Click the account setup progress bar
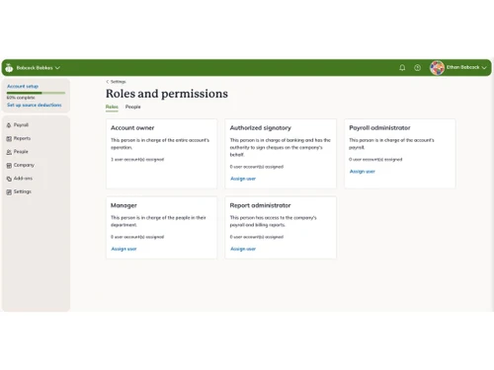Screen dimensions: 494x370 [x=36, y=93]
